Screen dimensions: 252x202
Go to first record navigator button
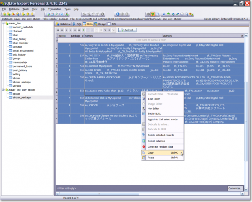(58, 30)
